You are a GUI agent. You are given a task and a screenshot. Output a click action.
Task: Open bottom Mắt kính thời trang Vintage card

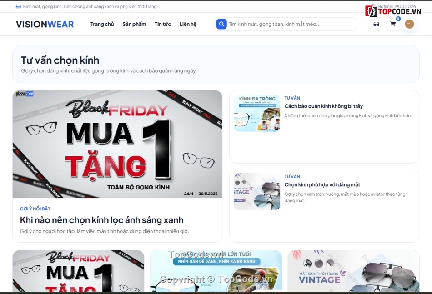(353, 271)
